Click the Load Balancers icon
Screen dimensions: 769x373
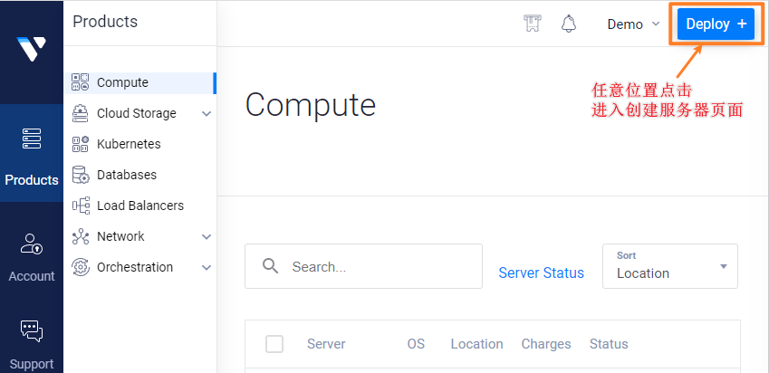pyautogui.click(x=81, y=206)
